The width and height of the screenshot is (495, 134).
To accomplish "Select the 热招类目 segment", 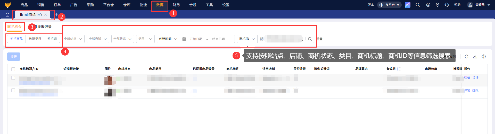I will (35, 39).
